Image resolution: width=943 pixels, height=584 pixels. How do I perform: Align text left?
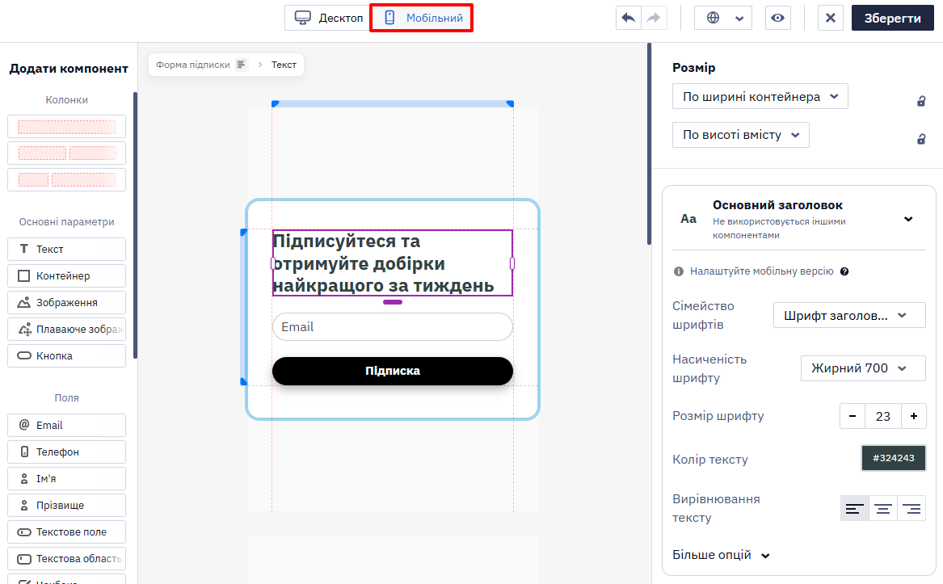coord(855,509)
